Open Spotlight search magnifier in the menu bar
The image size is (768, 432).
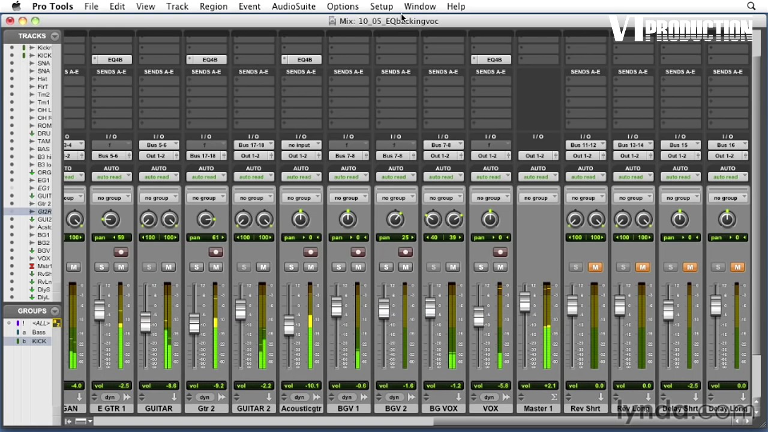pos(751,6)
